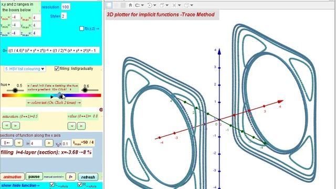336x189 pixels.
Task: Click the pause button
Action: pos(34,176)
